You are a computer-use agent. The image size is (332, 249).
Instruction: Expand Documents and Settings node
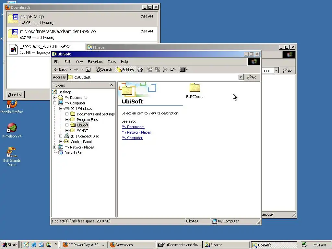click(67, 114)
